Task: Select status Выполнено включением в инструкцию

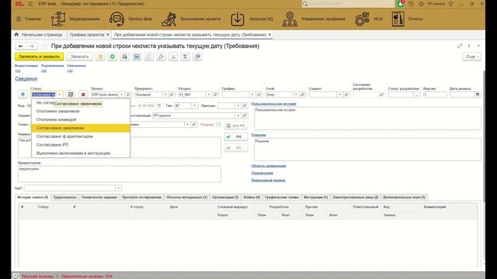Action: [81, 153]
